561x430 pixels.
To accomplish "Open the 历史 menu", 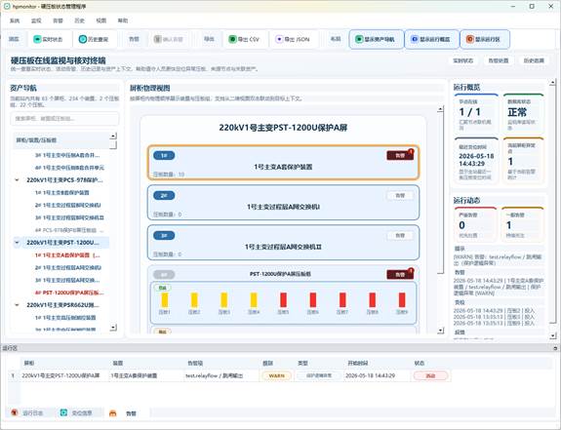I will [79, 20].
